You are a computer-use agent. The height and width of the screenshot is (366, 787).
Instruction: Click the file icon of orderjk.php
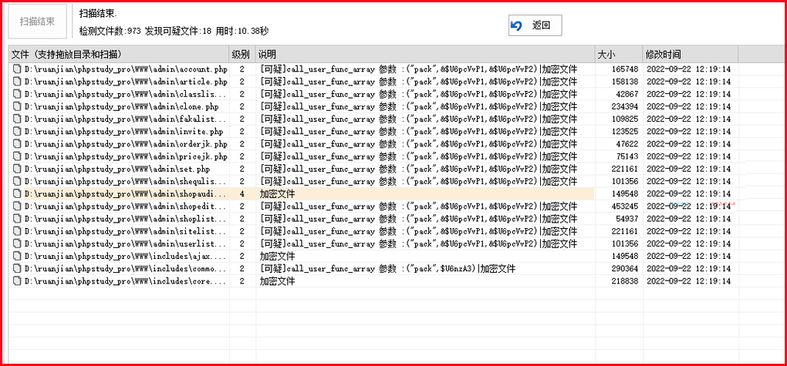(16, 144)
